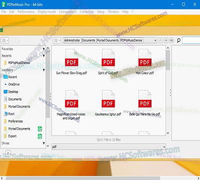Screen dimensions: 200x180
Task: Collapse the Recents section
Action: tap(43, 56)
